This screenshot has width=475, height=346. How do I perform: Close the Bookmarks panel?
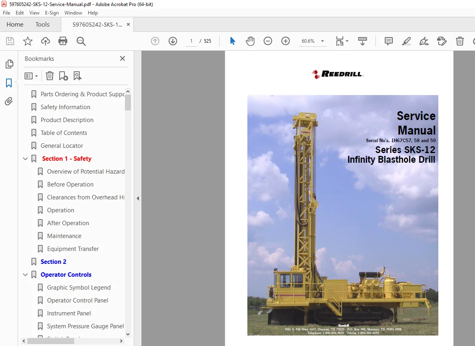122,58
